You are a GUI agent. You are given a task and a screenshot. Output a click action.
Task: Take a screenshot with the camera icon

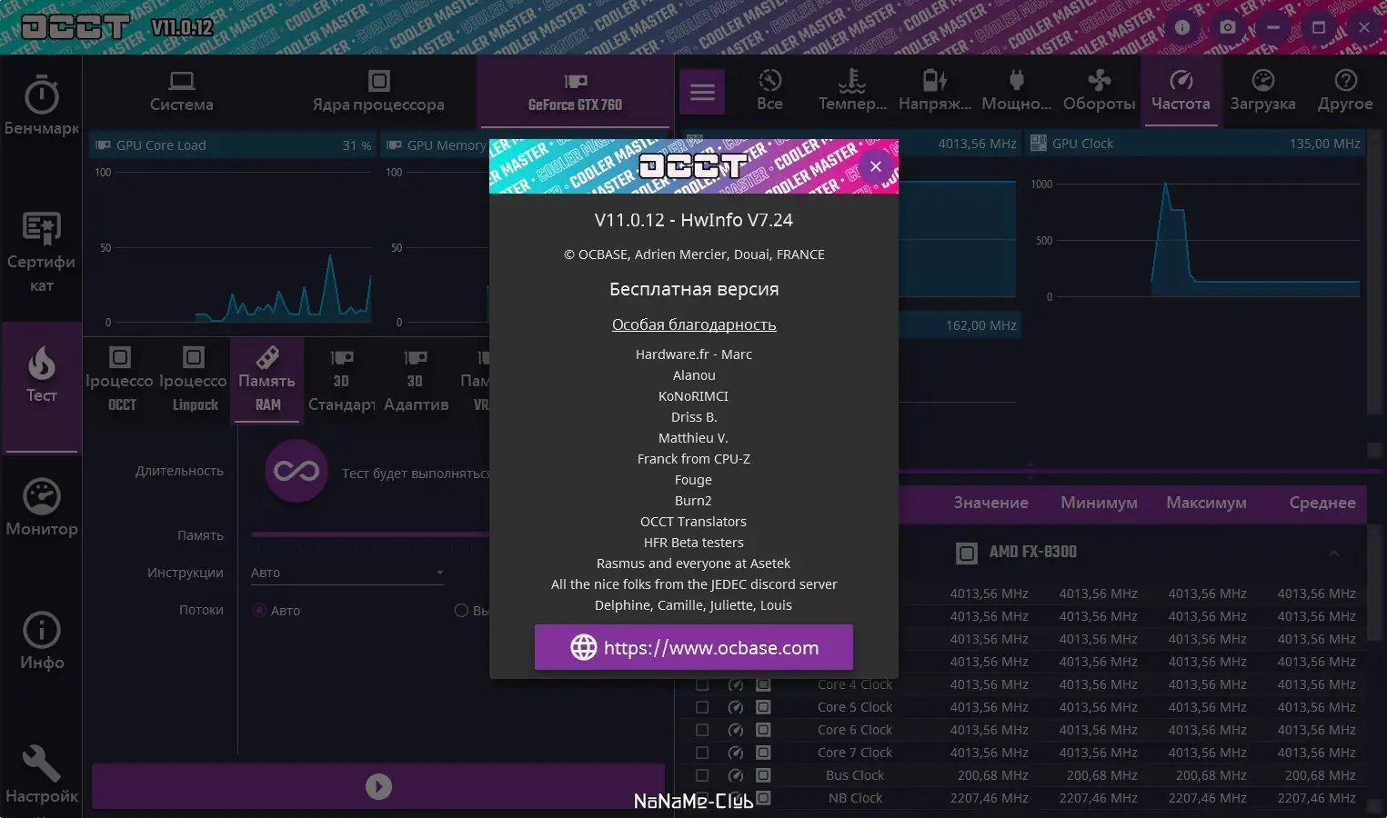[1228, 27]
